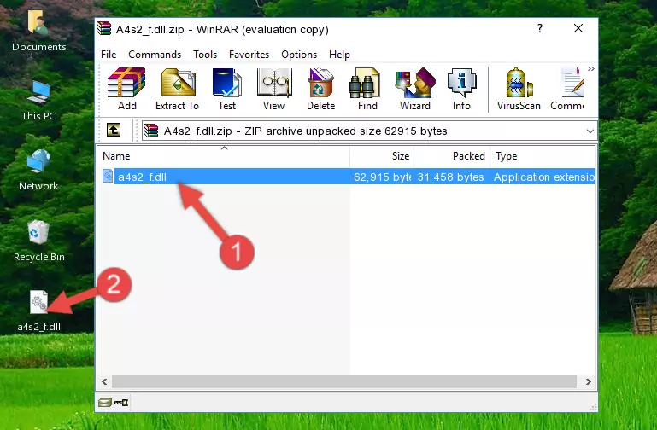Click the password key icon in the status bar
657x430 pixels.
coord(121,403)
